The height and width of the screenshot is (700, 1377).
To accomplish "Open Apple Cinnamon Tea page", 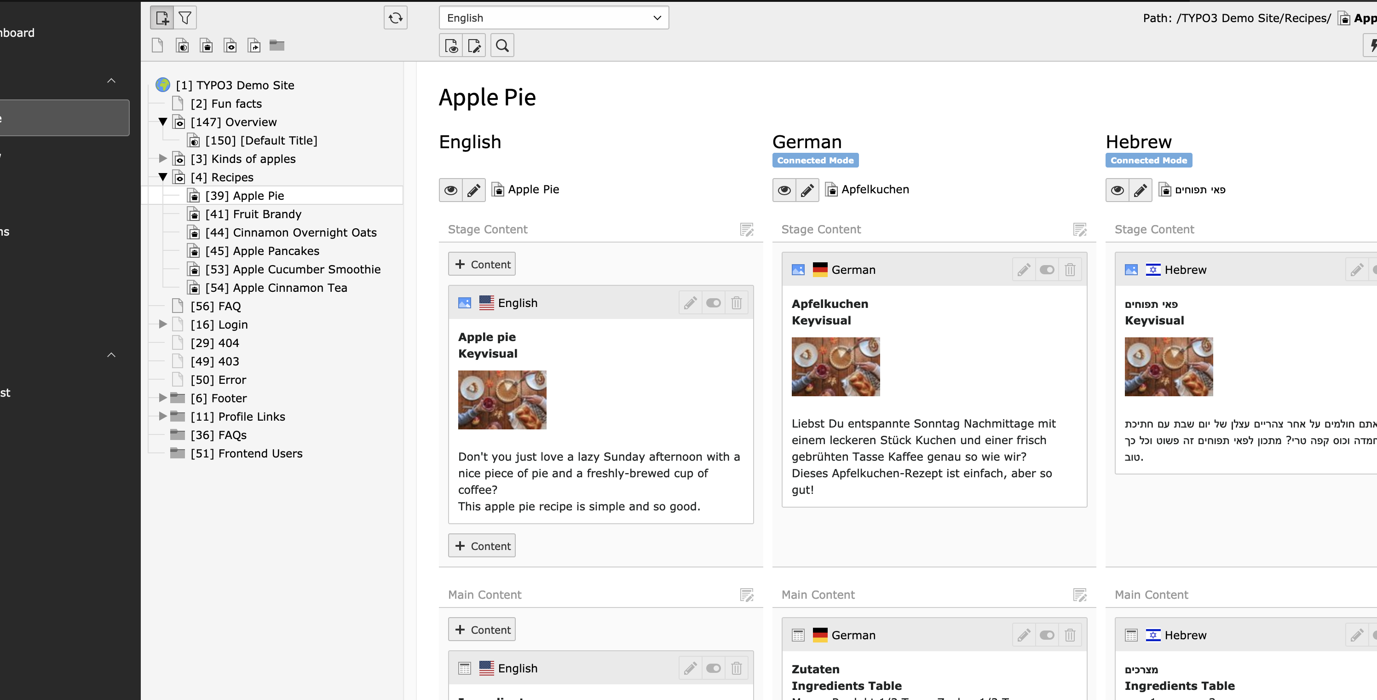I will [x=277, y=288].
